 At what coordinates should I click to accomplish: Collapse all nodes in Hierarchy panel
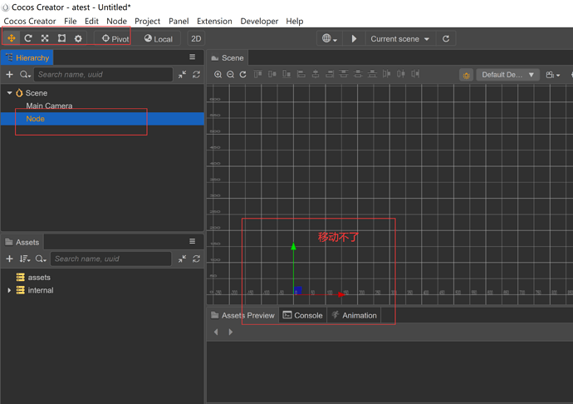(x=182, y=74)
